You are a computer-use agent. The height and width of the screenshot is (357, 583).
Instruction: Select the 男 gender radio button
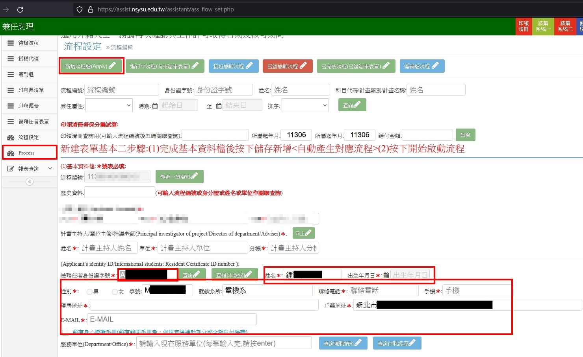tap(90, 292)
